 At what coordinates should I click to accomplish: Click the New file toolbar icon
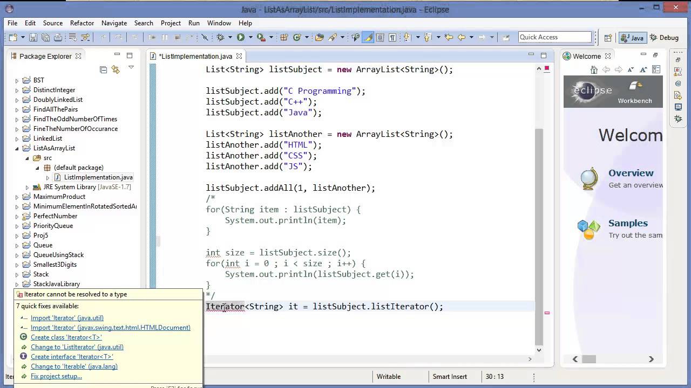pyautogui.click(x=13, y=37)
